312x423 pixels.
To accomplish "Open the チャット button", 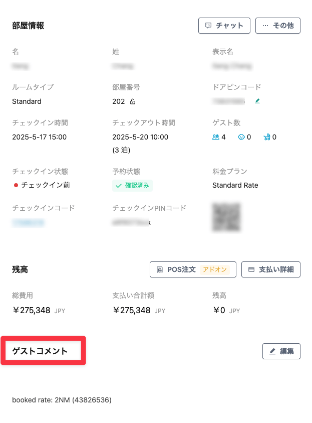I will 224,26.
